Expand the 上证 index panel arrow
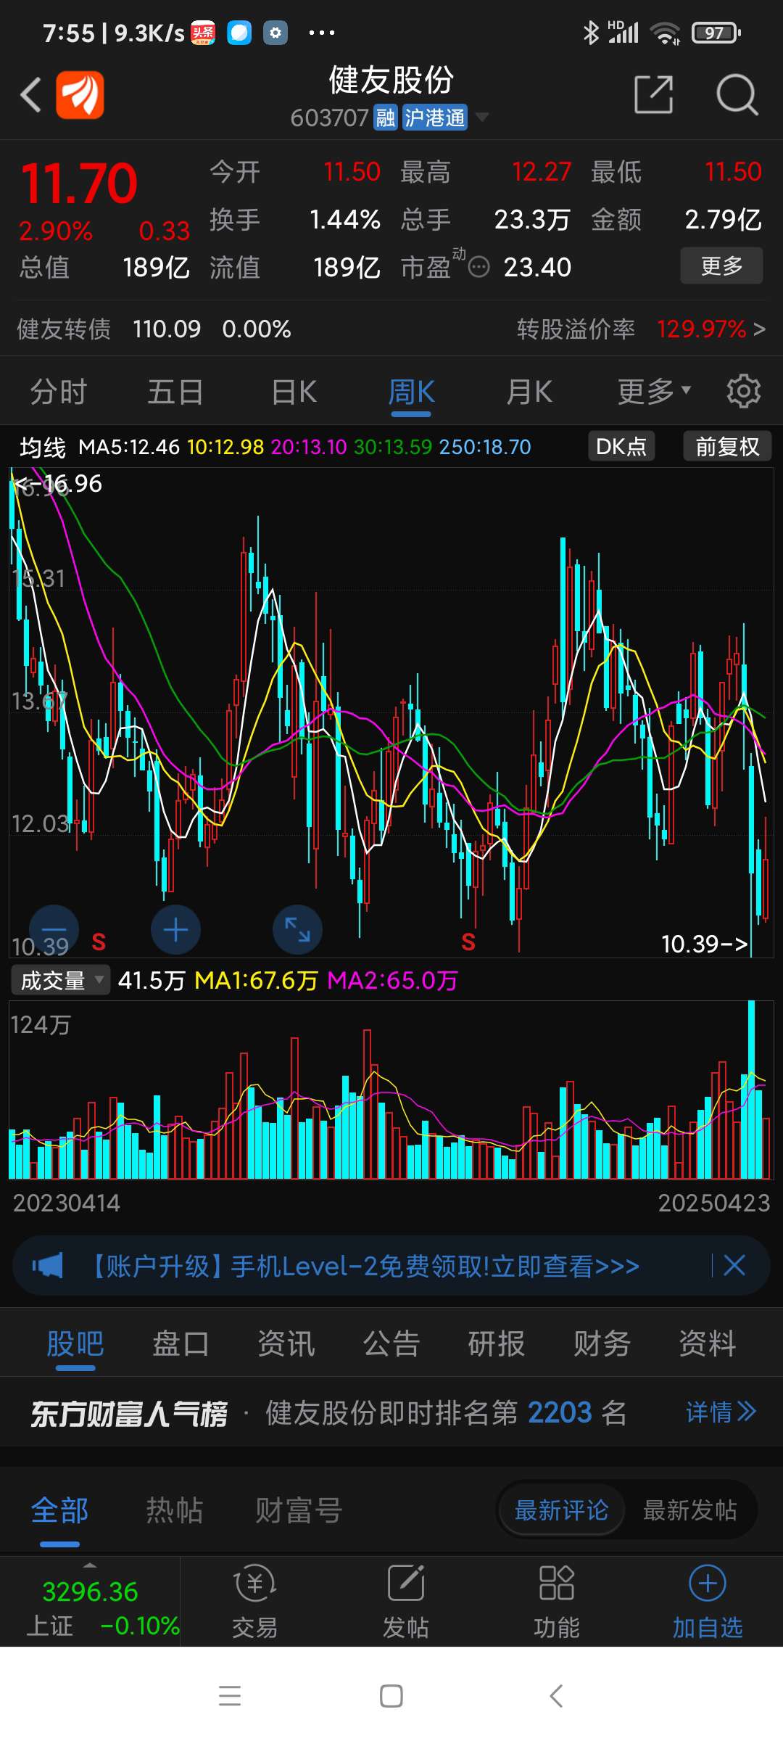783x1741 pixels. coord(90,1565)
